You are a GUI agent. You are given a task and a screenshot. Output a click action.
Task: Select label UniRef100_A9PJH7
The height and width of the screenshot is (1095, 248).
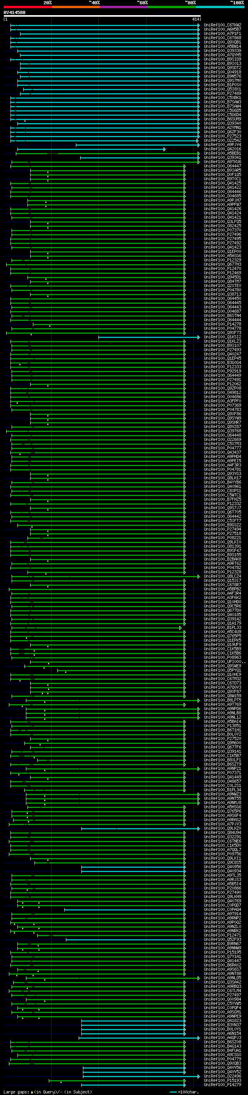tap(222, 200)
